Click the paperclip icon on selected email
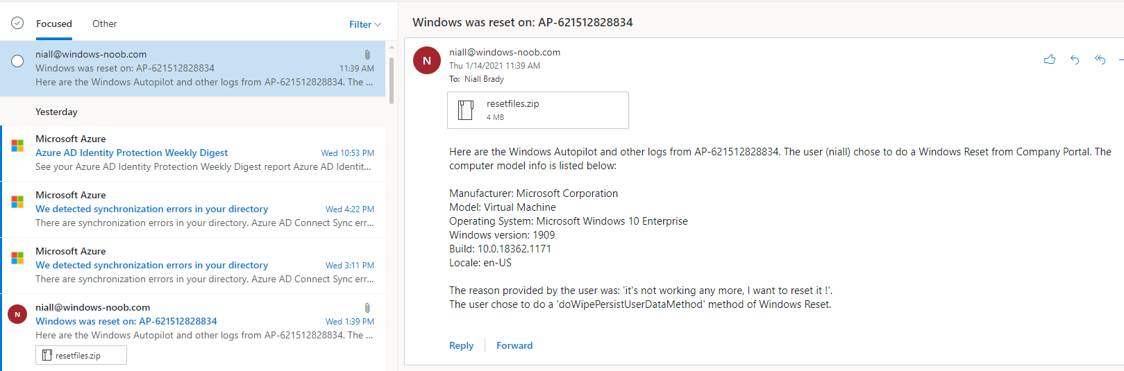The image size is (1124, 371). click(367, 55)
